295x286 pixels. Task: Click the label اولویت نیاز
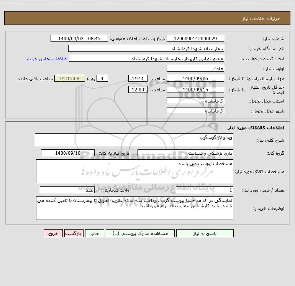click(274, 69)
